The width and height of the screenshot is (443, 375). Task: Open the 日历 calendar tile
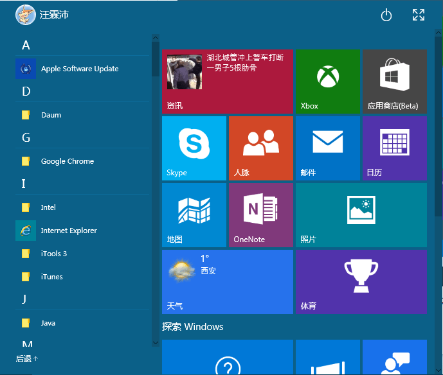[394, 148]
